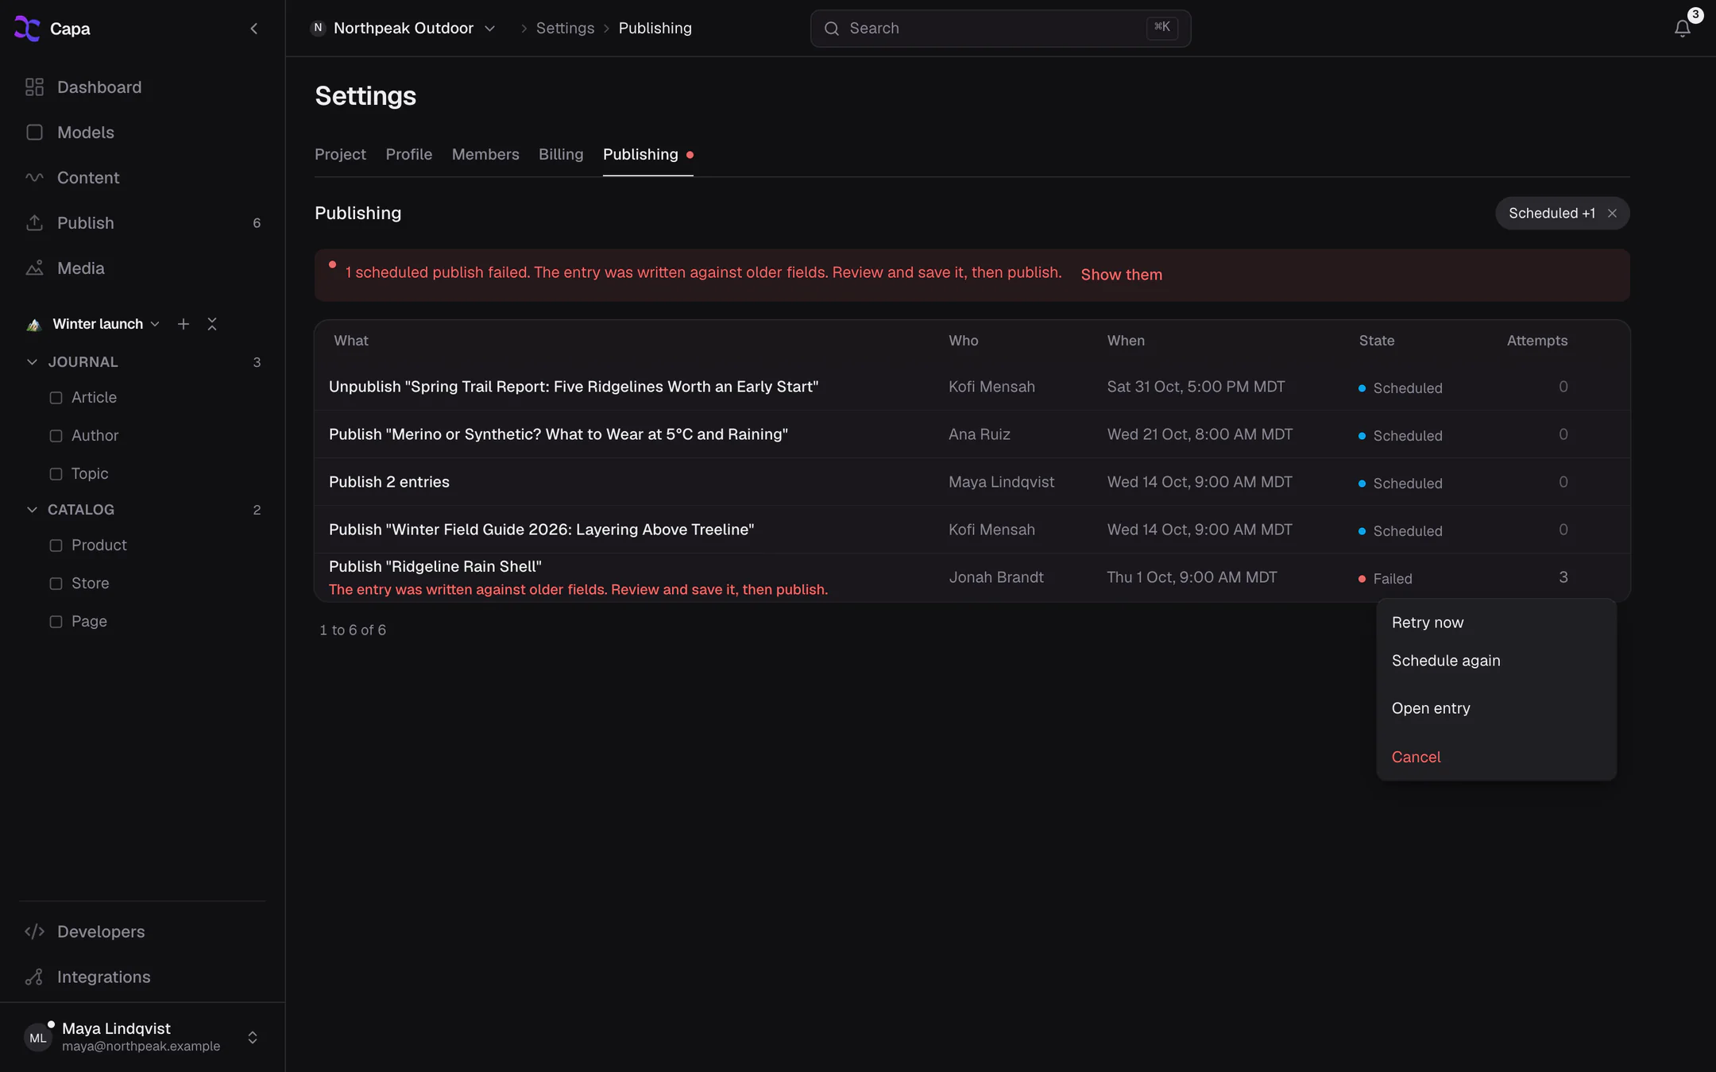Select the Publish "Ridgeline Rain Shell" row
This screenshot has width=1716, height=1072.
tap(972, 577)
